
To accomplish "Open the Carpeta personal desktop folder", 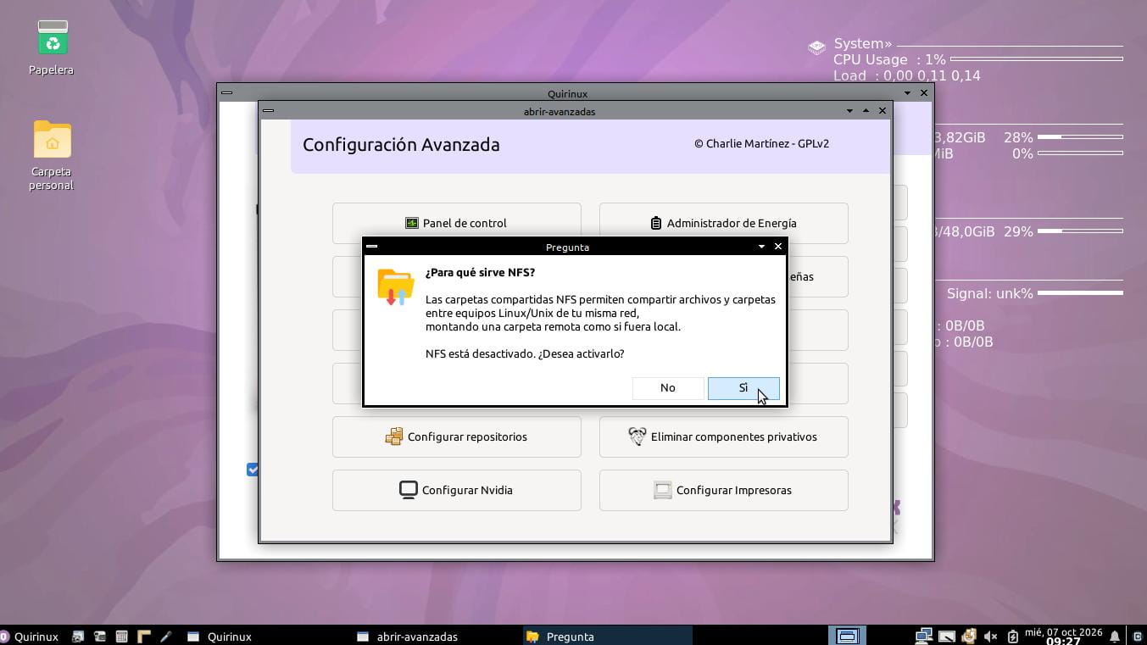I will [x=52, y=155].
